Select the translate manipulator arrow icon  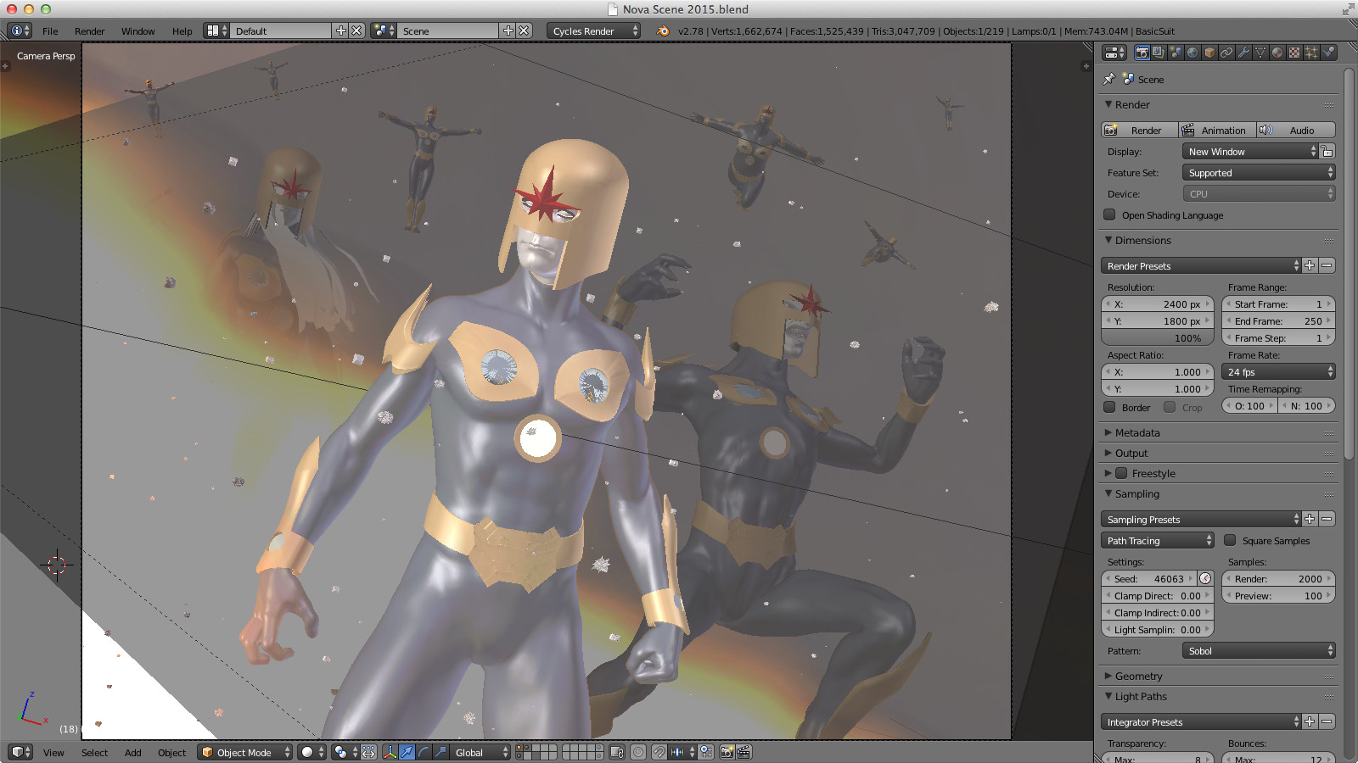click(407, 752)
